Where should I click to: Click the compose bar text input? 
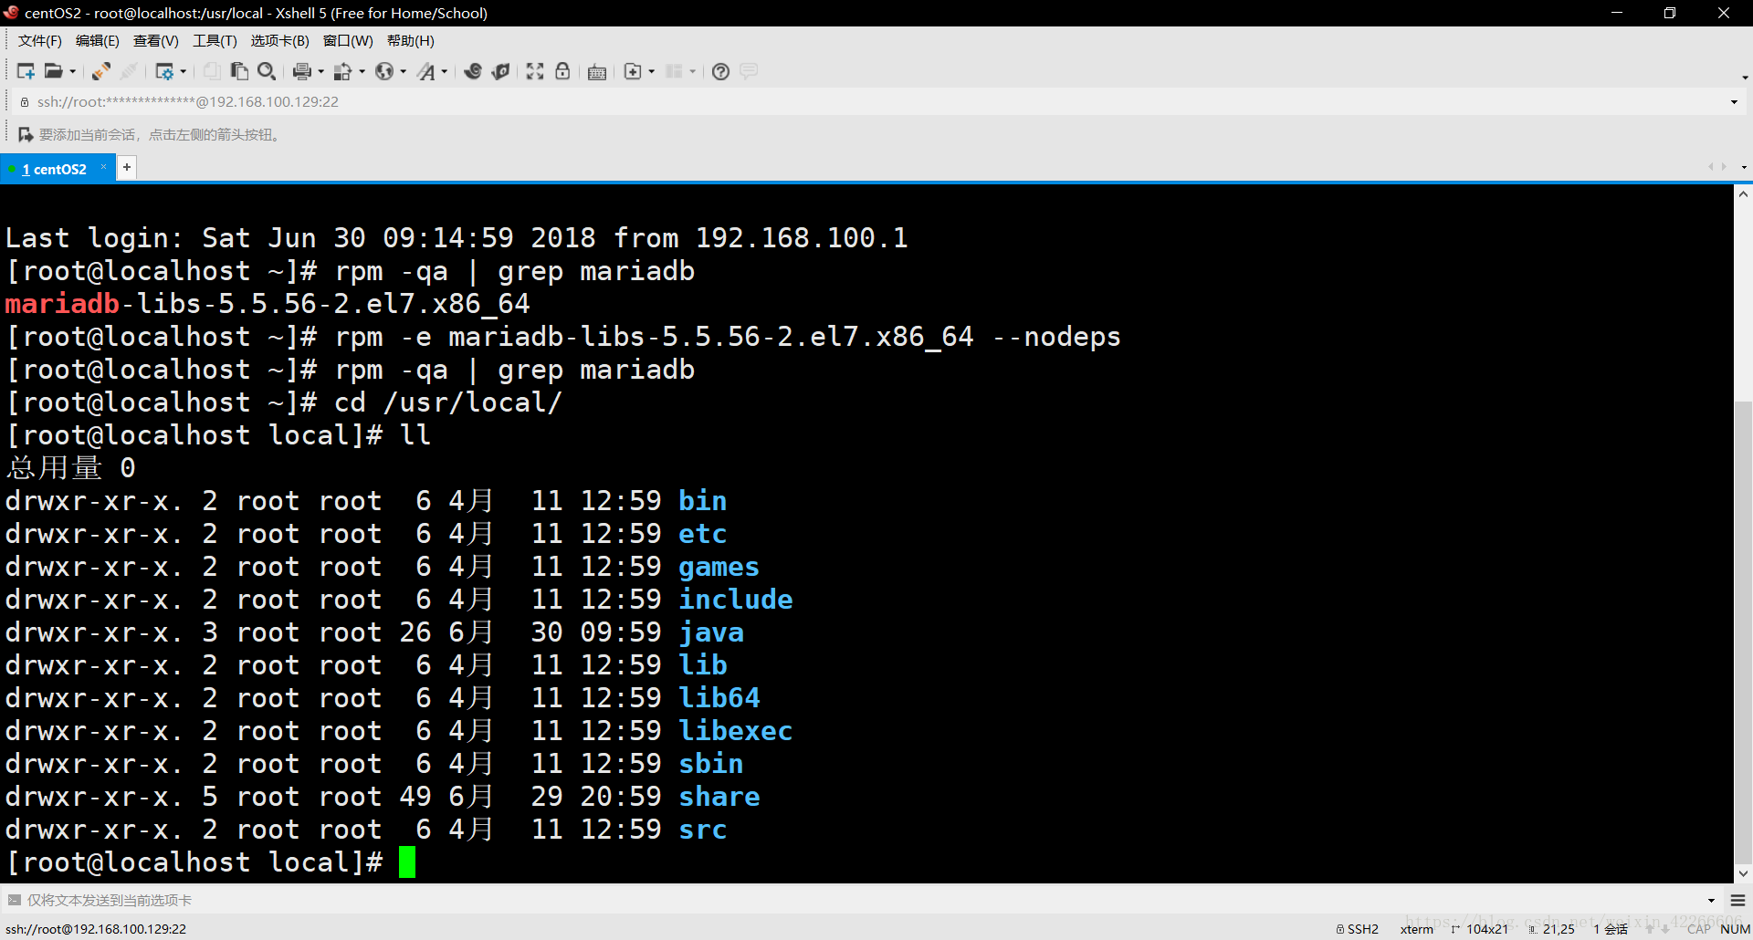[858, 900]
